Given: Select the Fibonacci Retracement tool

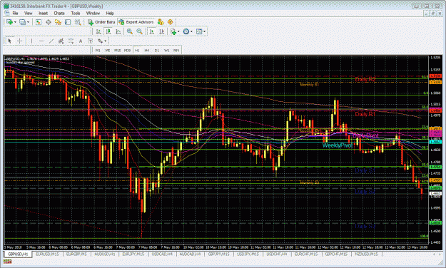Looking at the screenshot, I should click(71, 41).
